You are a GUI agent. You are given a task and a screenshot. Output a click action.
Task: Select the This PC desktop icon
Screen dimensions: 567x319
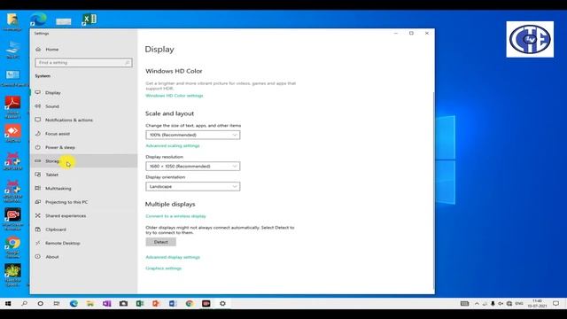[12, 50]
